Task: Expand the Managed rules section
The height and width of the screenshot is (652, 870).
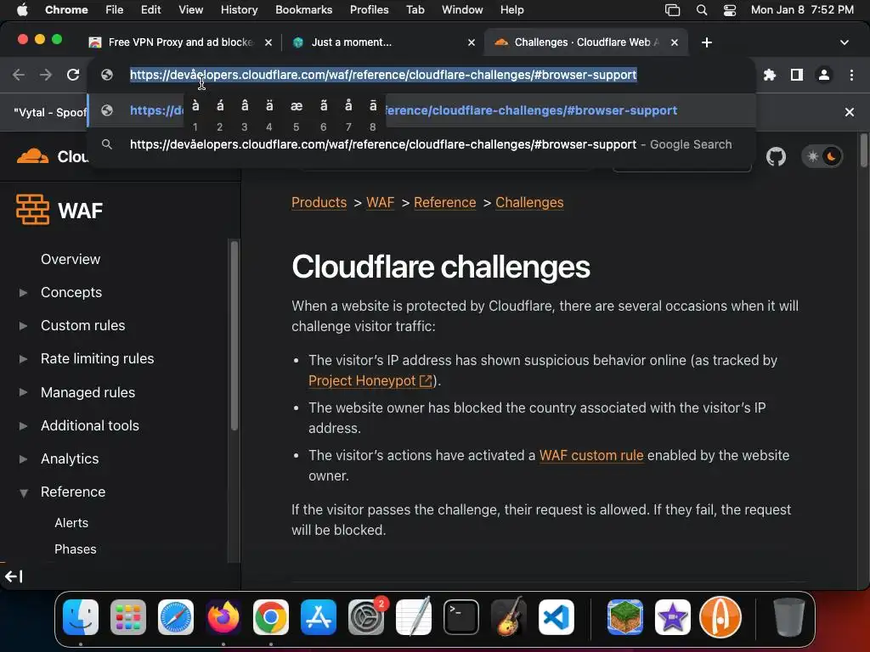Action: coord(23,392)
